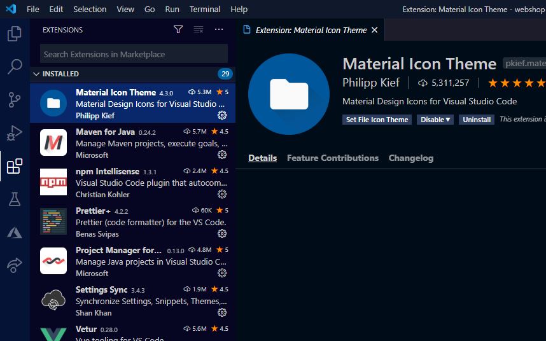Open the Run menu
Image resolution: width=546 pixels, height=341 pixels.
(x=172, y=9)
